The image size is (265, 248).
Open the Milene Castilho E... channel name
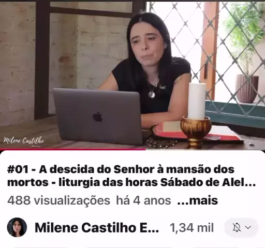97,227
